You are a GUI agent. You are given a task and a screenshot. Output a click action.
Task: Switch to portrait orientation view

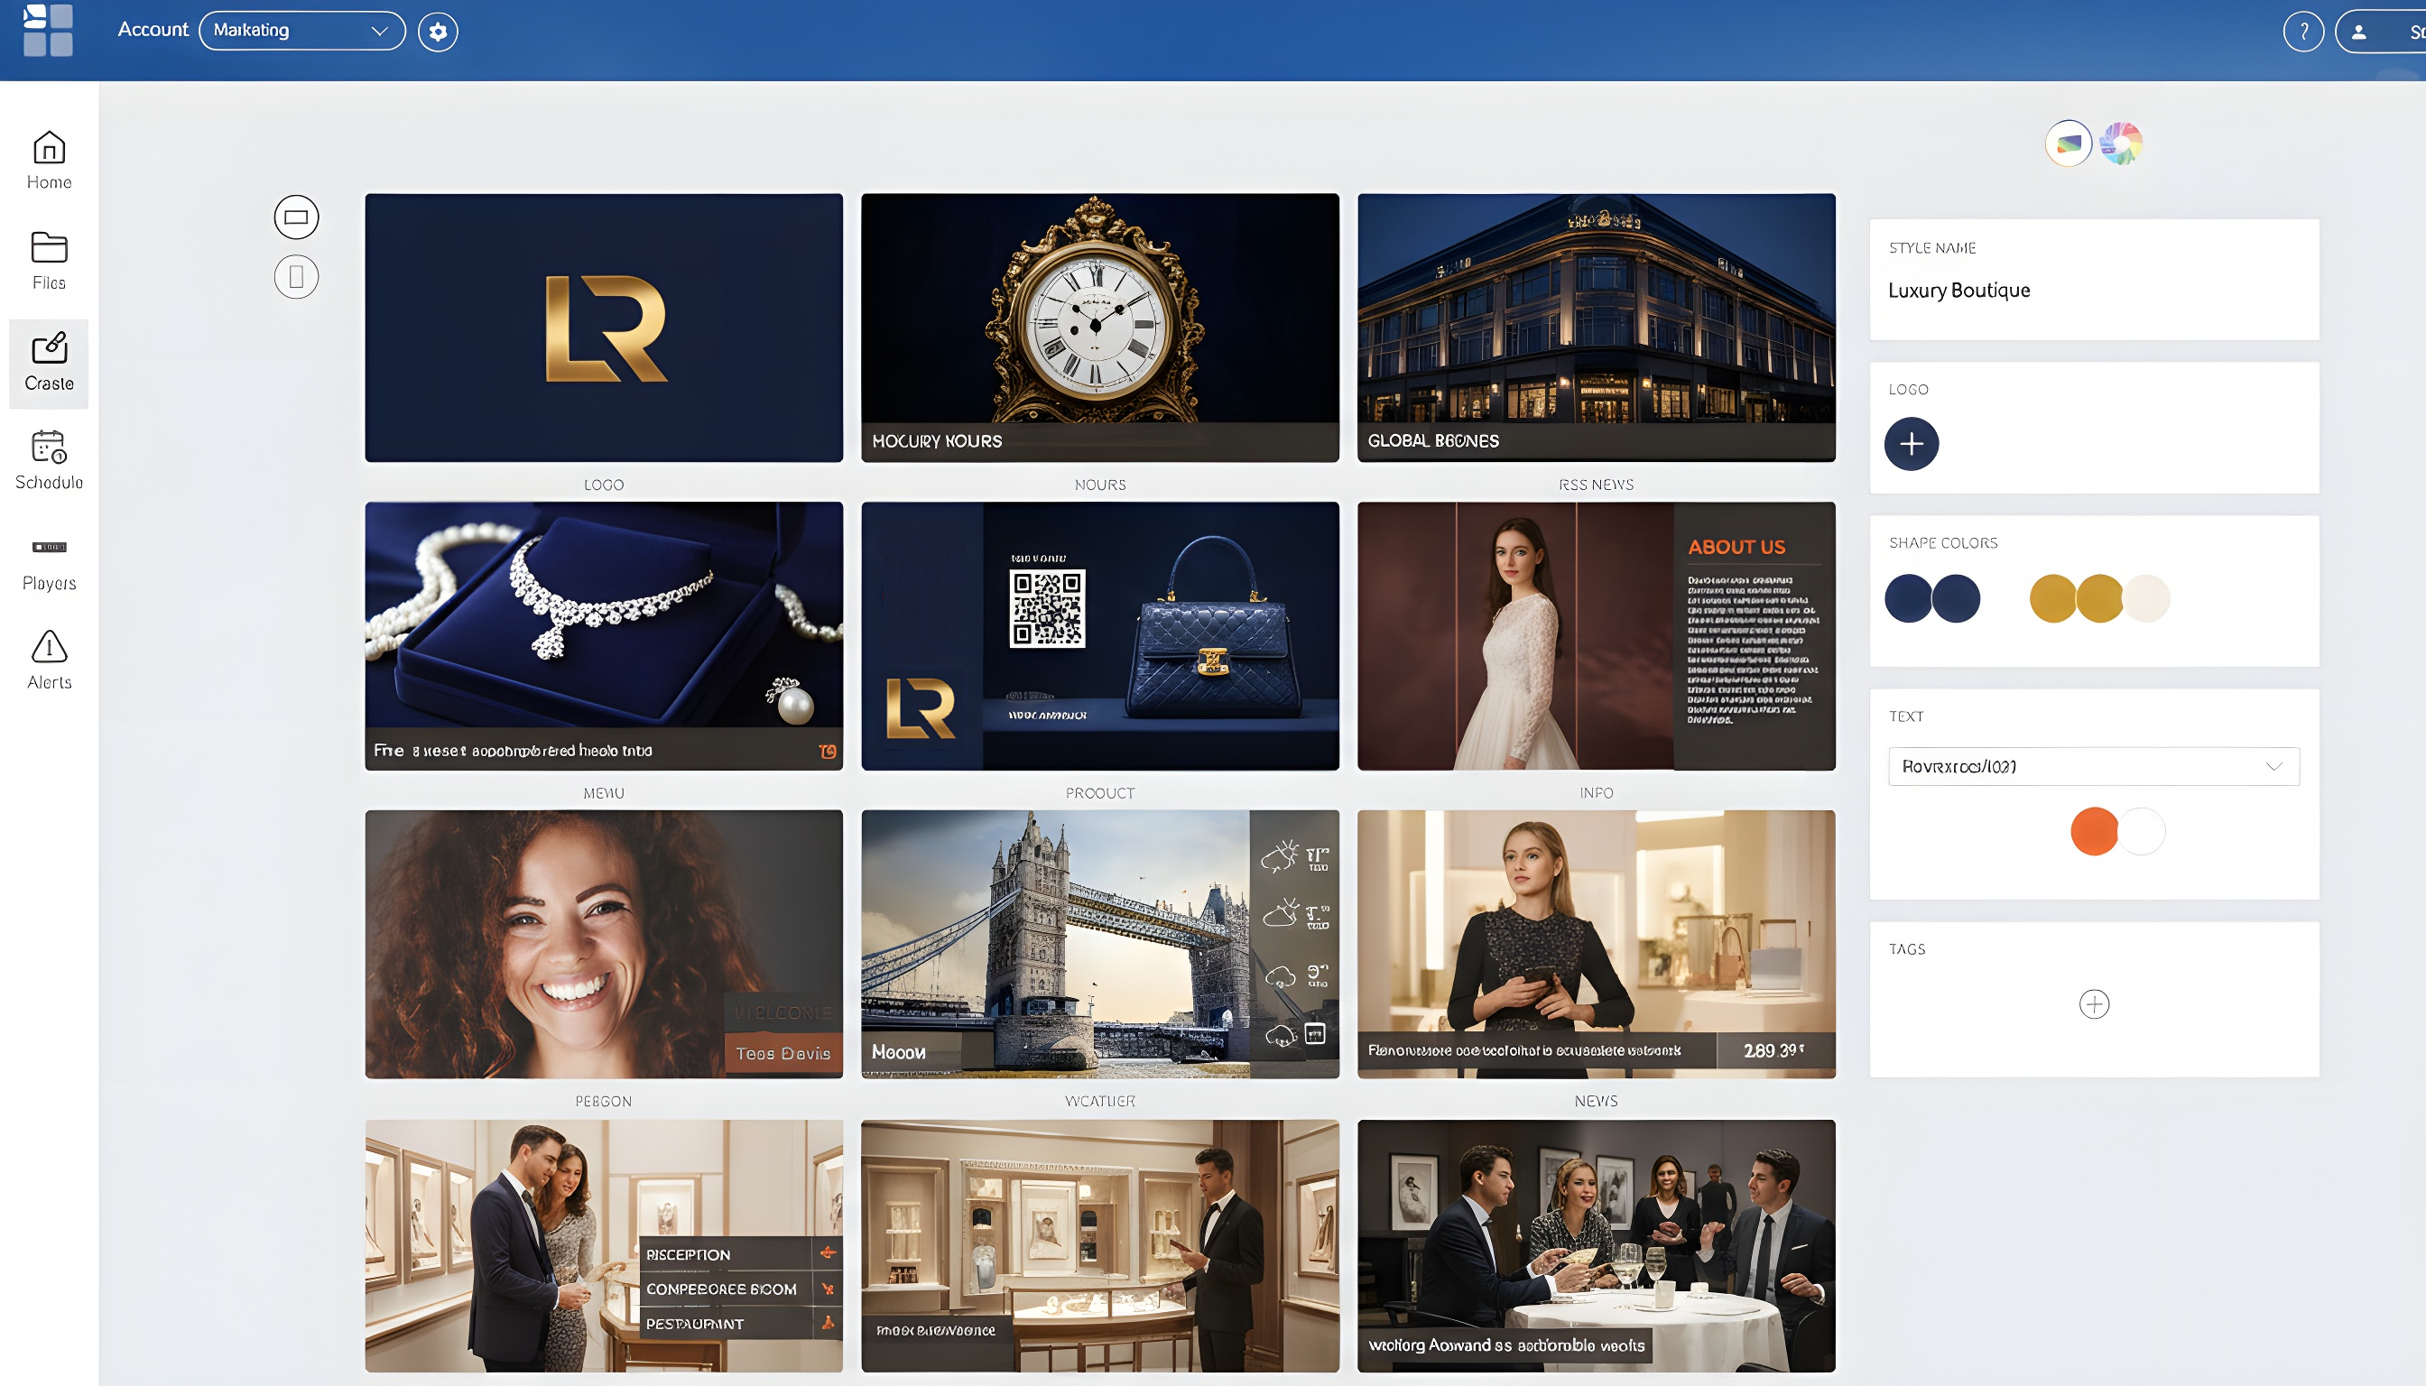(296, 277)
